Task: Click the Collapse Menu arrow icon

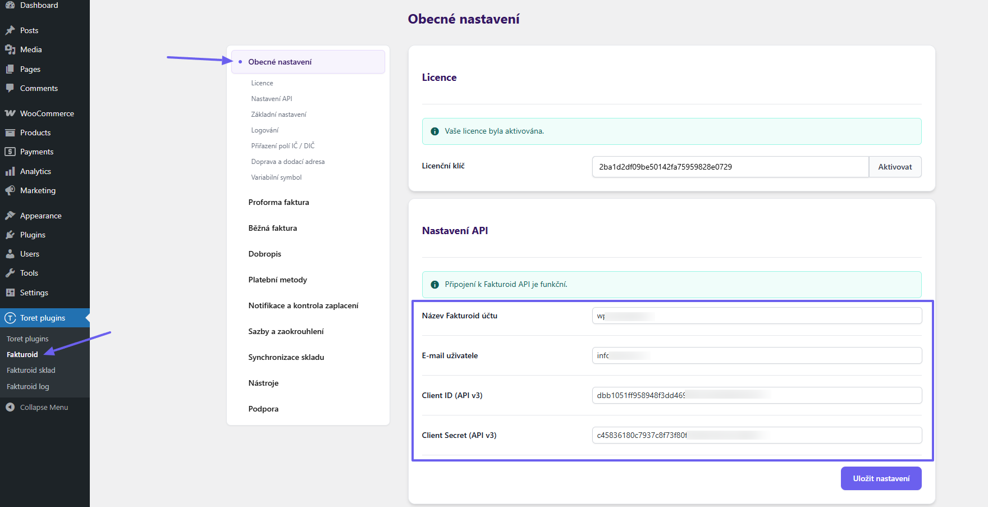Action: (10, 407)
